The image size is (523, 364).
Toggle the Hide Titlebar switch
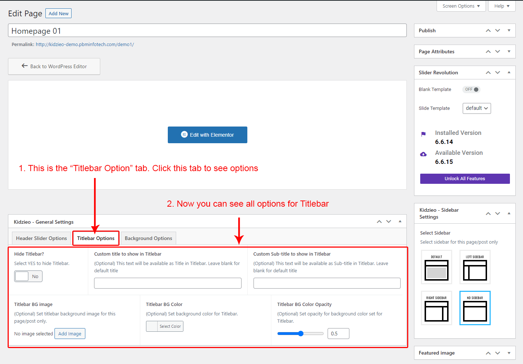[28, 276]
